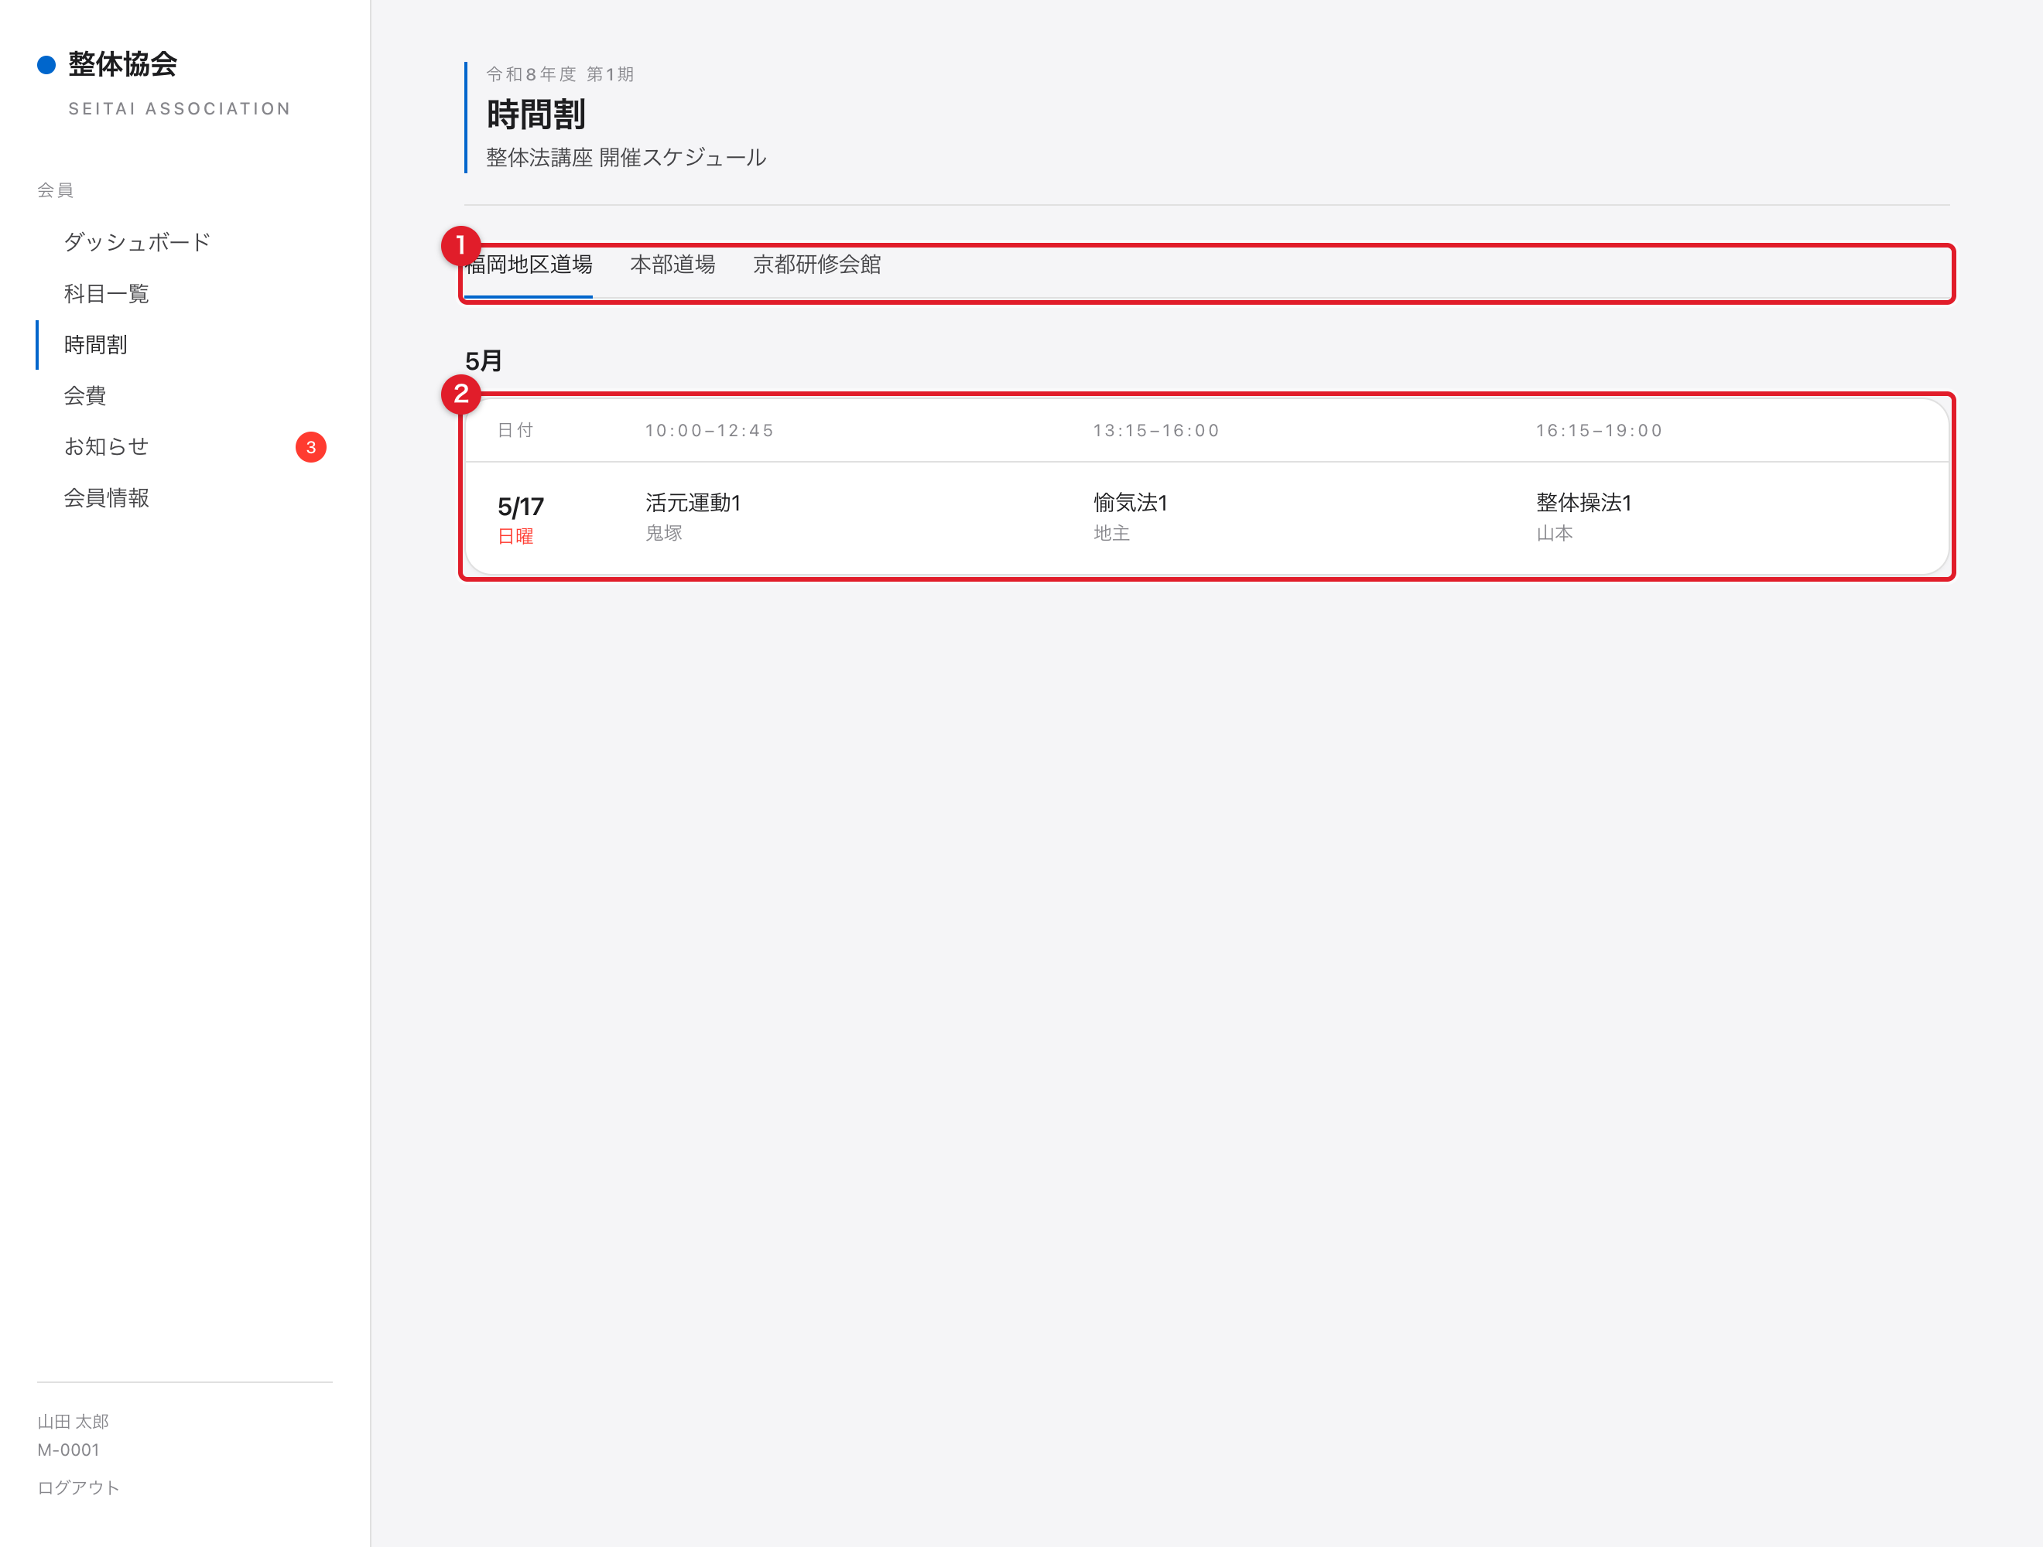
Task: Click the ログアウト link
Action: coord(78,1487)
